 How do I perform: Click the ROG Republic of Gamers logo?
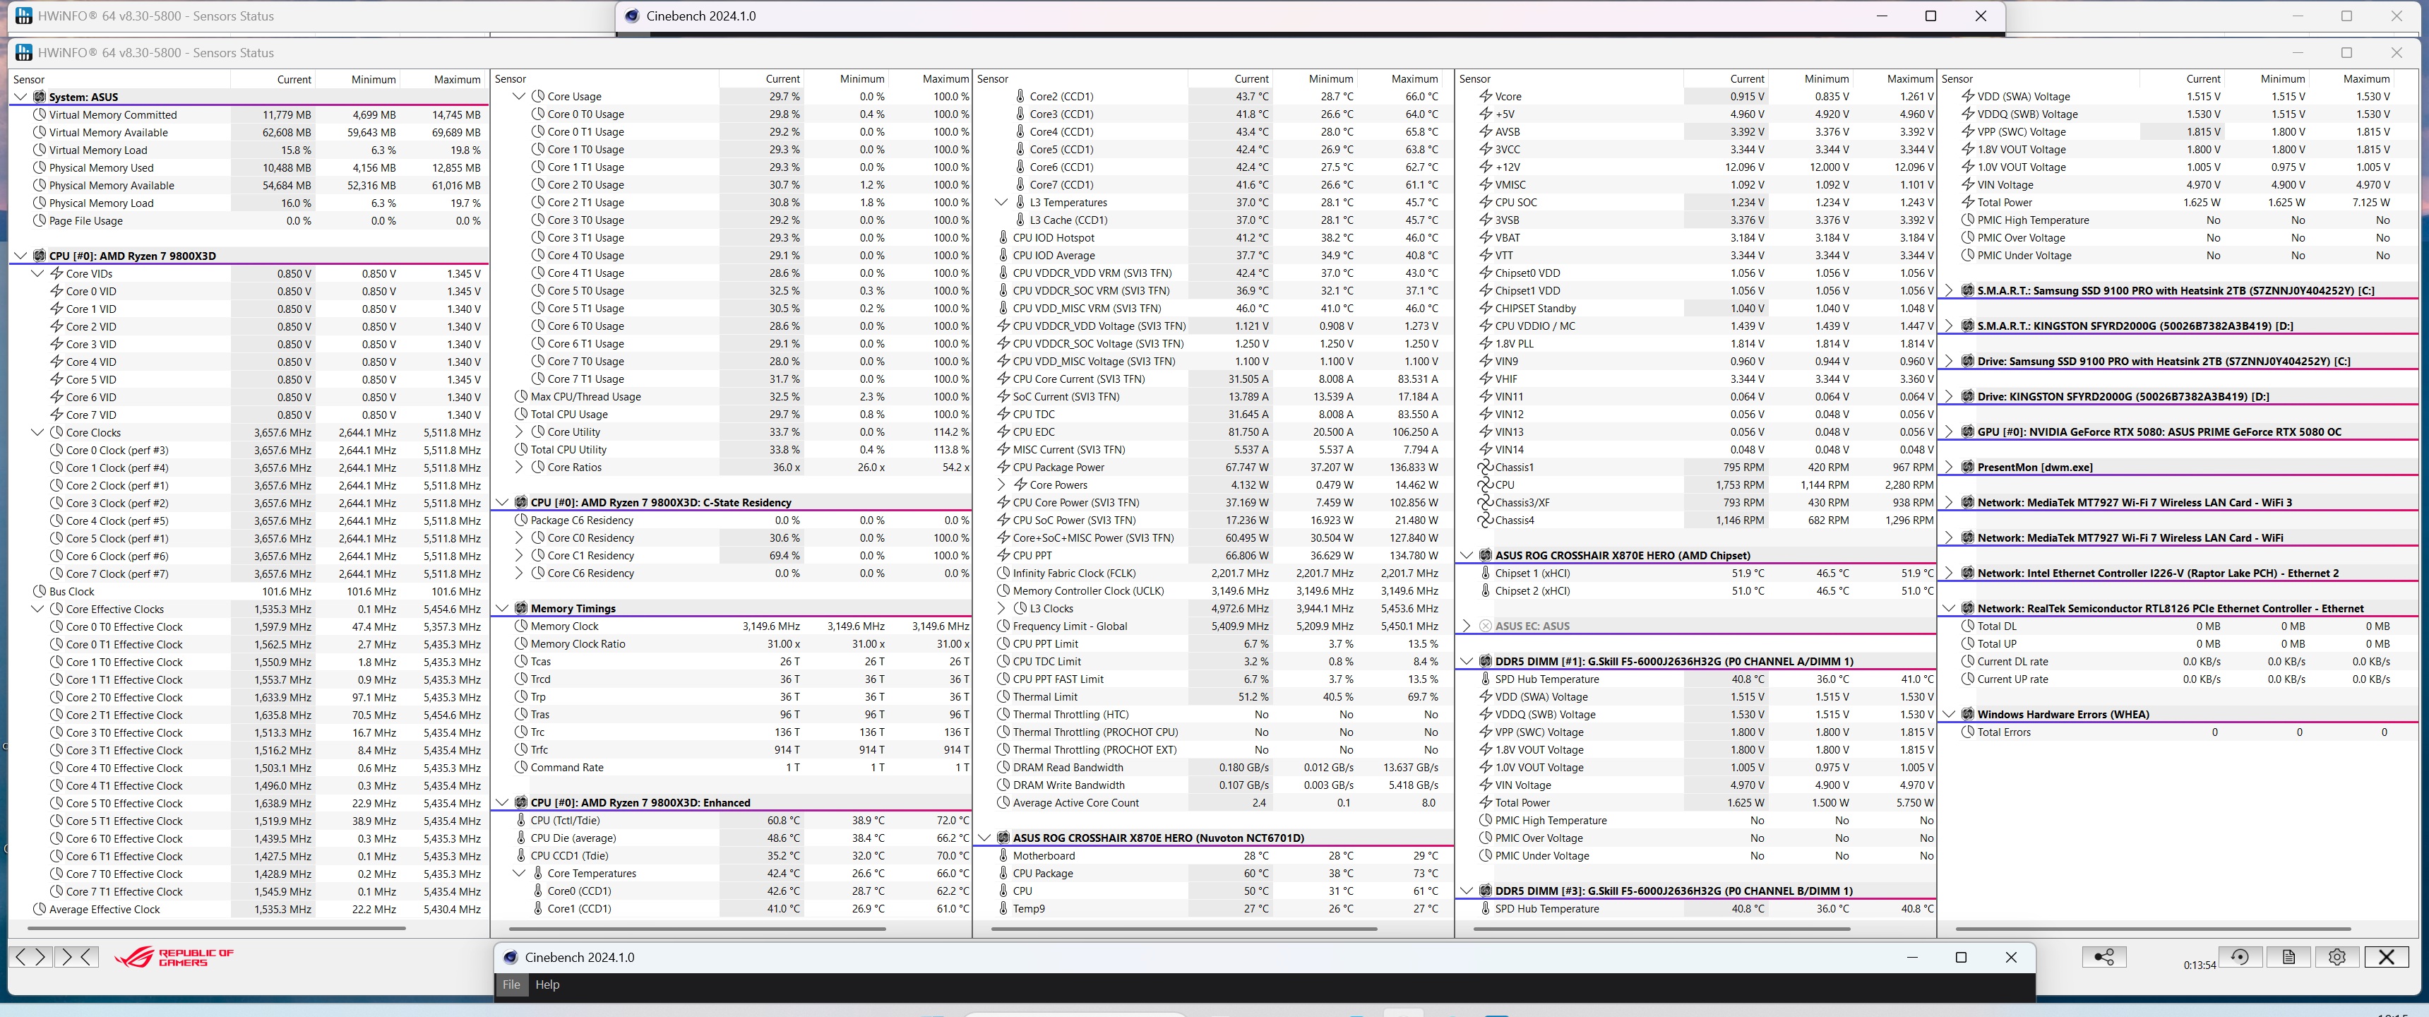point(174,958)
